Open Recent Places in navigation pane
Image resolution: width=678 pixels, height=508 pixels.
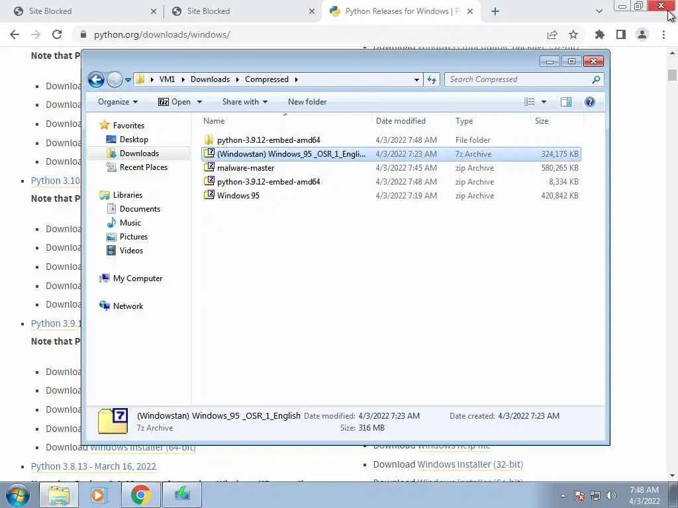coord(143,167)
